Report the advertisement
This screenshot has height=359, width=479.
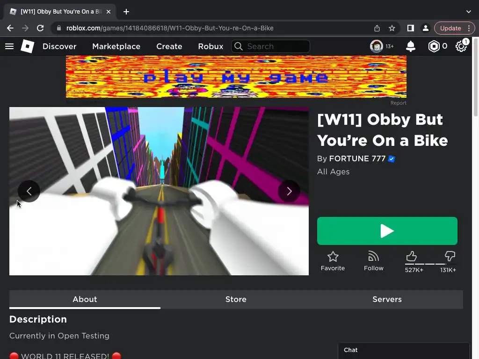pyautogui.click(x=399, y=103)
